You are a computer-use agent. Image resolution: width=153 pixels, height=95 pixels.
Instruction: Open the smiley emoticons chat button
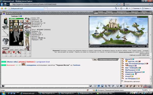[118, 86]
